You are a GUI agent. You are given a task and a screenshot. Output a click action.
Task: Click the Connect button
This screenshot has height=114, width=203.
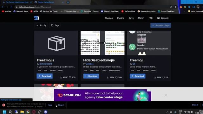click(x=163, y=18)
